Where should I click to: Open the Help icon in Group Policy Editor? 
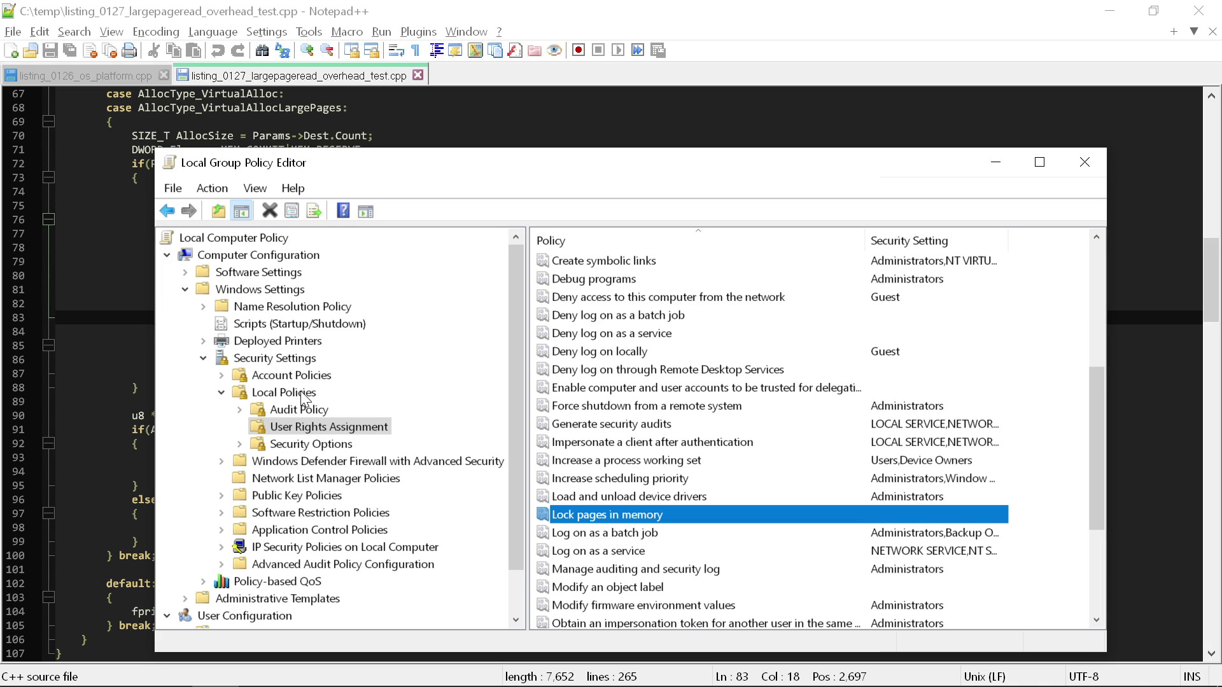(x=342, y=211)
